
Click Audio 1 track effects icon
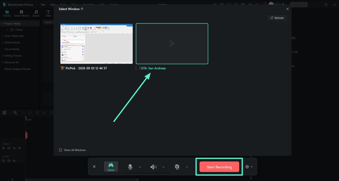click(x=14, y=161)
